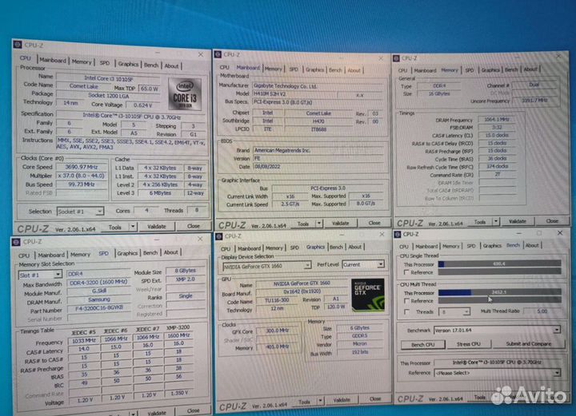The image size is (576, 416).
Task: Expand the Tools arrow in the Motherboard window
Action: (x=318, y=224)
